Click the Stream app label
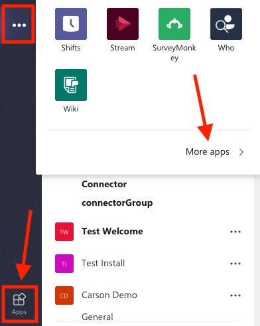 pos(123,48)
